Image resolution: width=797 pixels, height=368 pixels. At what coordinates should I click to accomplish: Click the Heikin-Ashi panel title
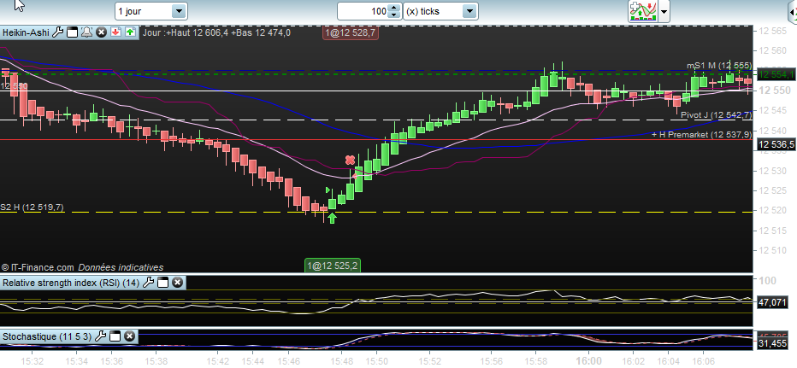coord(26,32)
